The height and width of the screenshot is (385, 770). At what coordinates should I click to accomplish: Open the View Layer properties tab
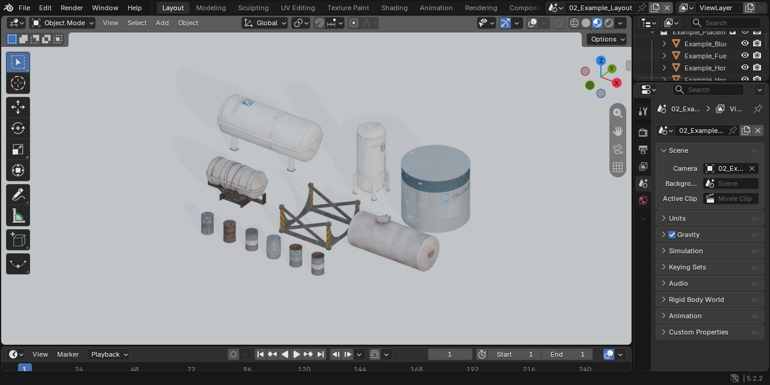point(643,166)
